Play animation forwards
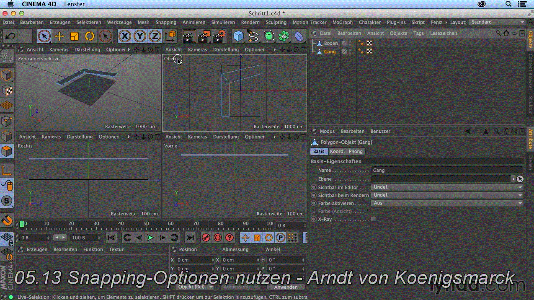The height and width of the screenshot is (300, 534). click(150, 238)
